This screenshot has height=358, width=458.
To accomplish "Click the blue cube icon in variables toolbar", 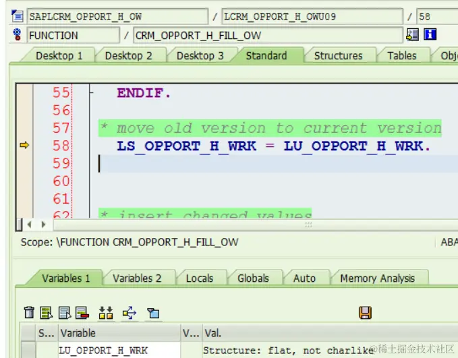I will [153, 313].
